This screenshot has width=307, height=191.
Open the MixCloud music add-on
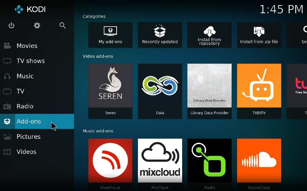point(160,165)
